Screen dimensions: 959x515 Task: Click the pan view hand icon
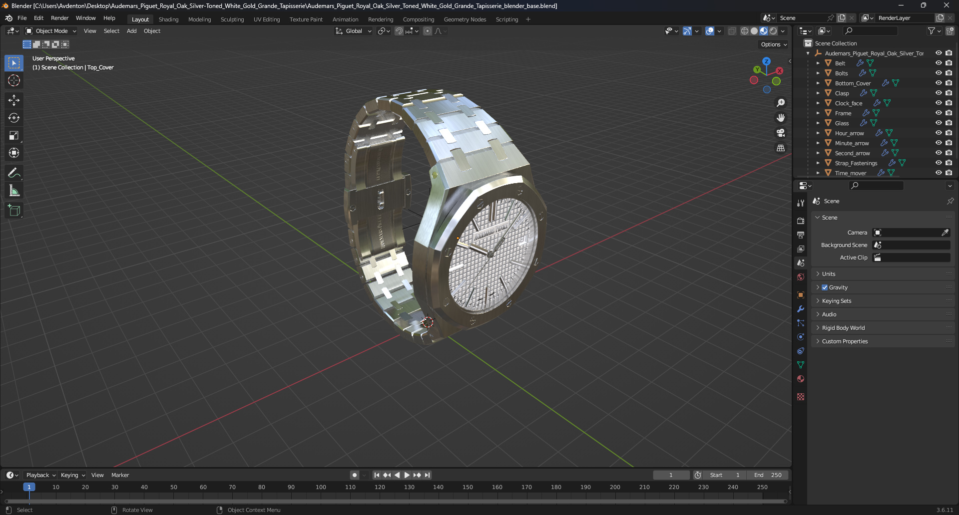(x=781, y=118)
